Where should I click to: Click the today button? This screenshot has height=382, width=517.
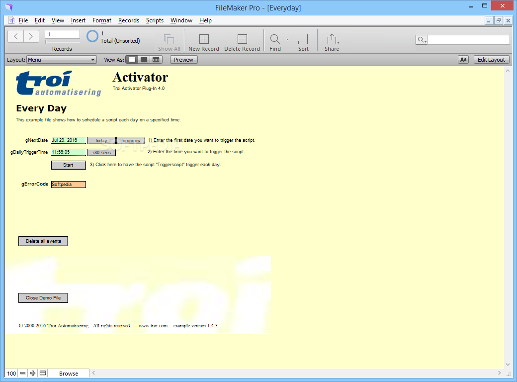101,141
